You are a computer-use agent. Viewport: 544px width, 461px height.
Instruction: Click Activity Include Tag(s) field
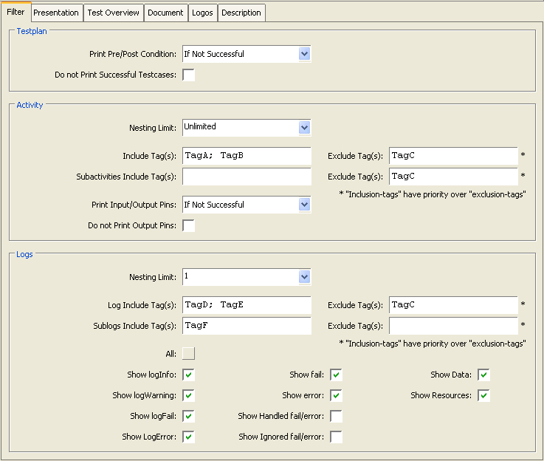point(247,156)
